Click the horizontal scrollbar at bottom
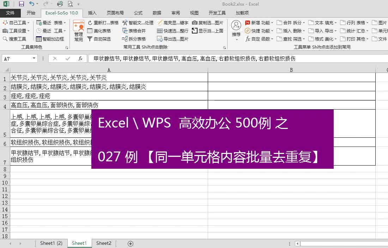This screenshot has width=388, height=248. click(x=342, y=243)
